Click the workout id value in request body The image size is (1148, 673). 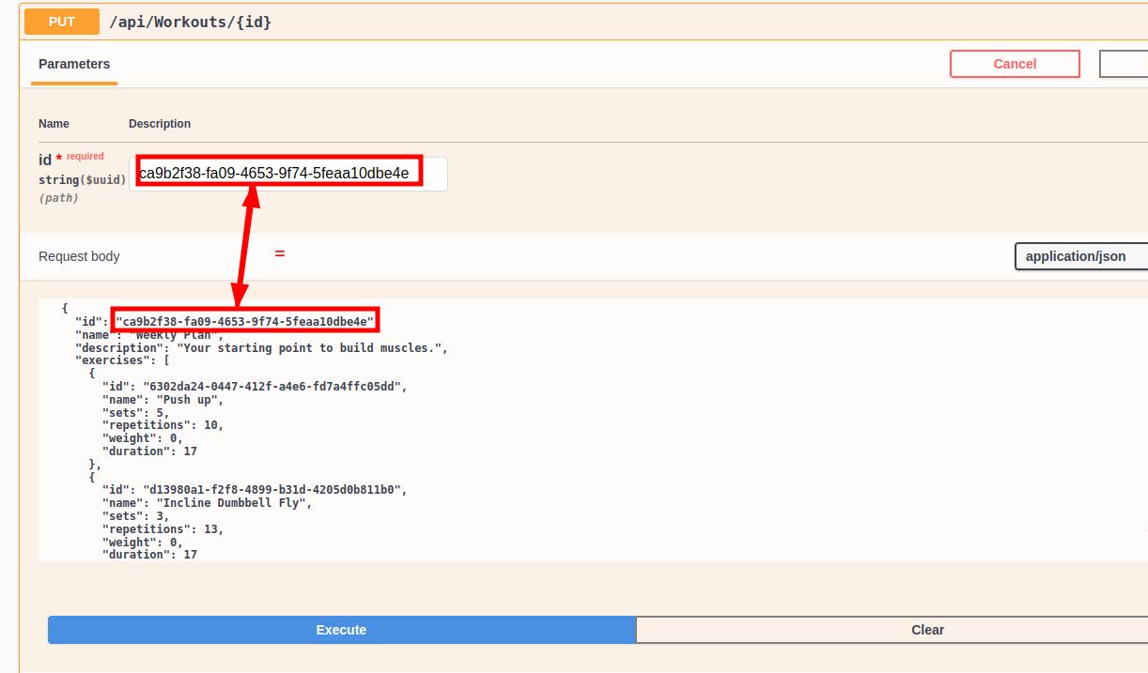[244, 322]
